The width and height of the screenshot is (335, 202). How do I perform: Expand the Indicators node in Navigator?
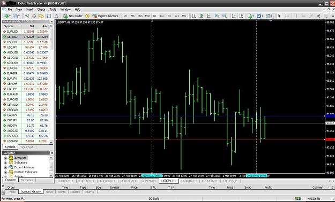pyautogui.click(x=6, y=163)
